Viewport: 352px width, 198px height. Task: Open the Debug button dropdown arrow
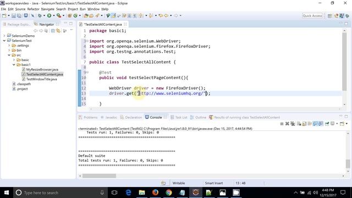point(44,15)
